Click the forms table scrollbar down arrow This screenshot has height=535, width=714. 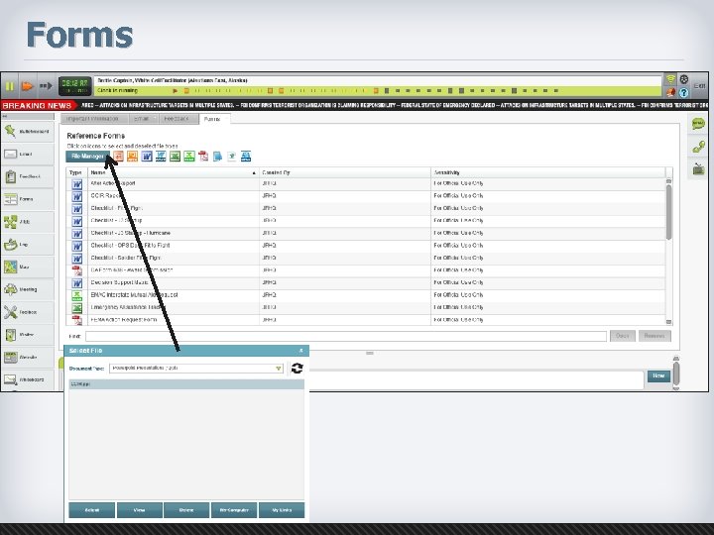(x=668, y=322)
